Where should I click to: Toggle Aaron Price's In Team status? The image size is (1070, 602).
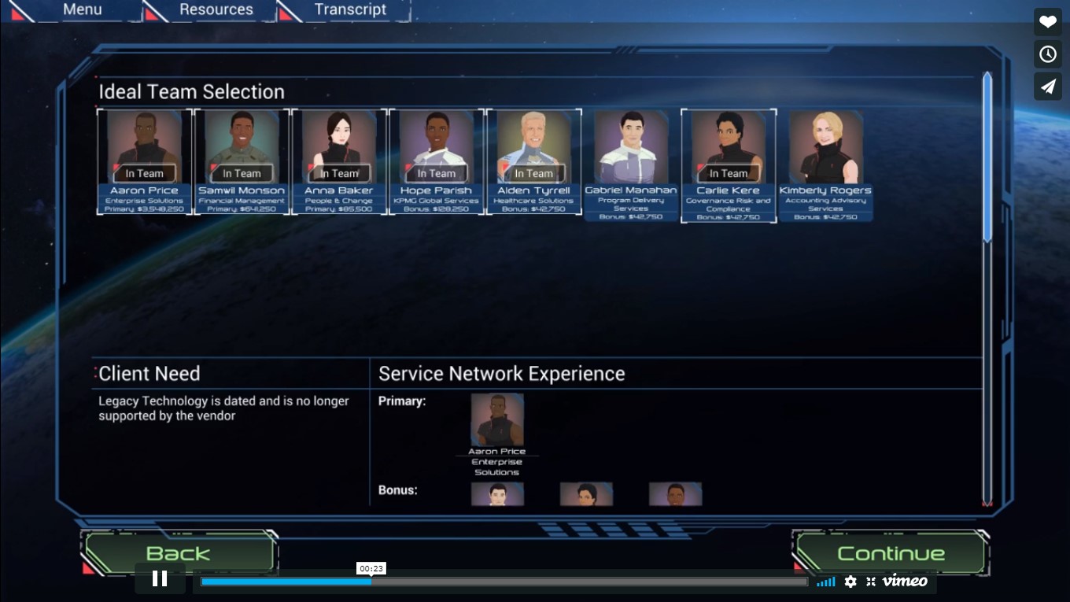click(145, 173)
